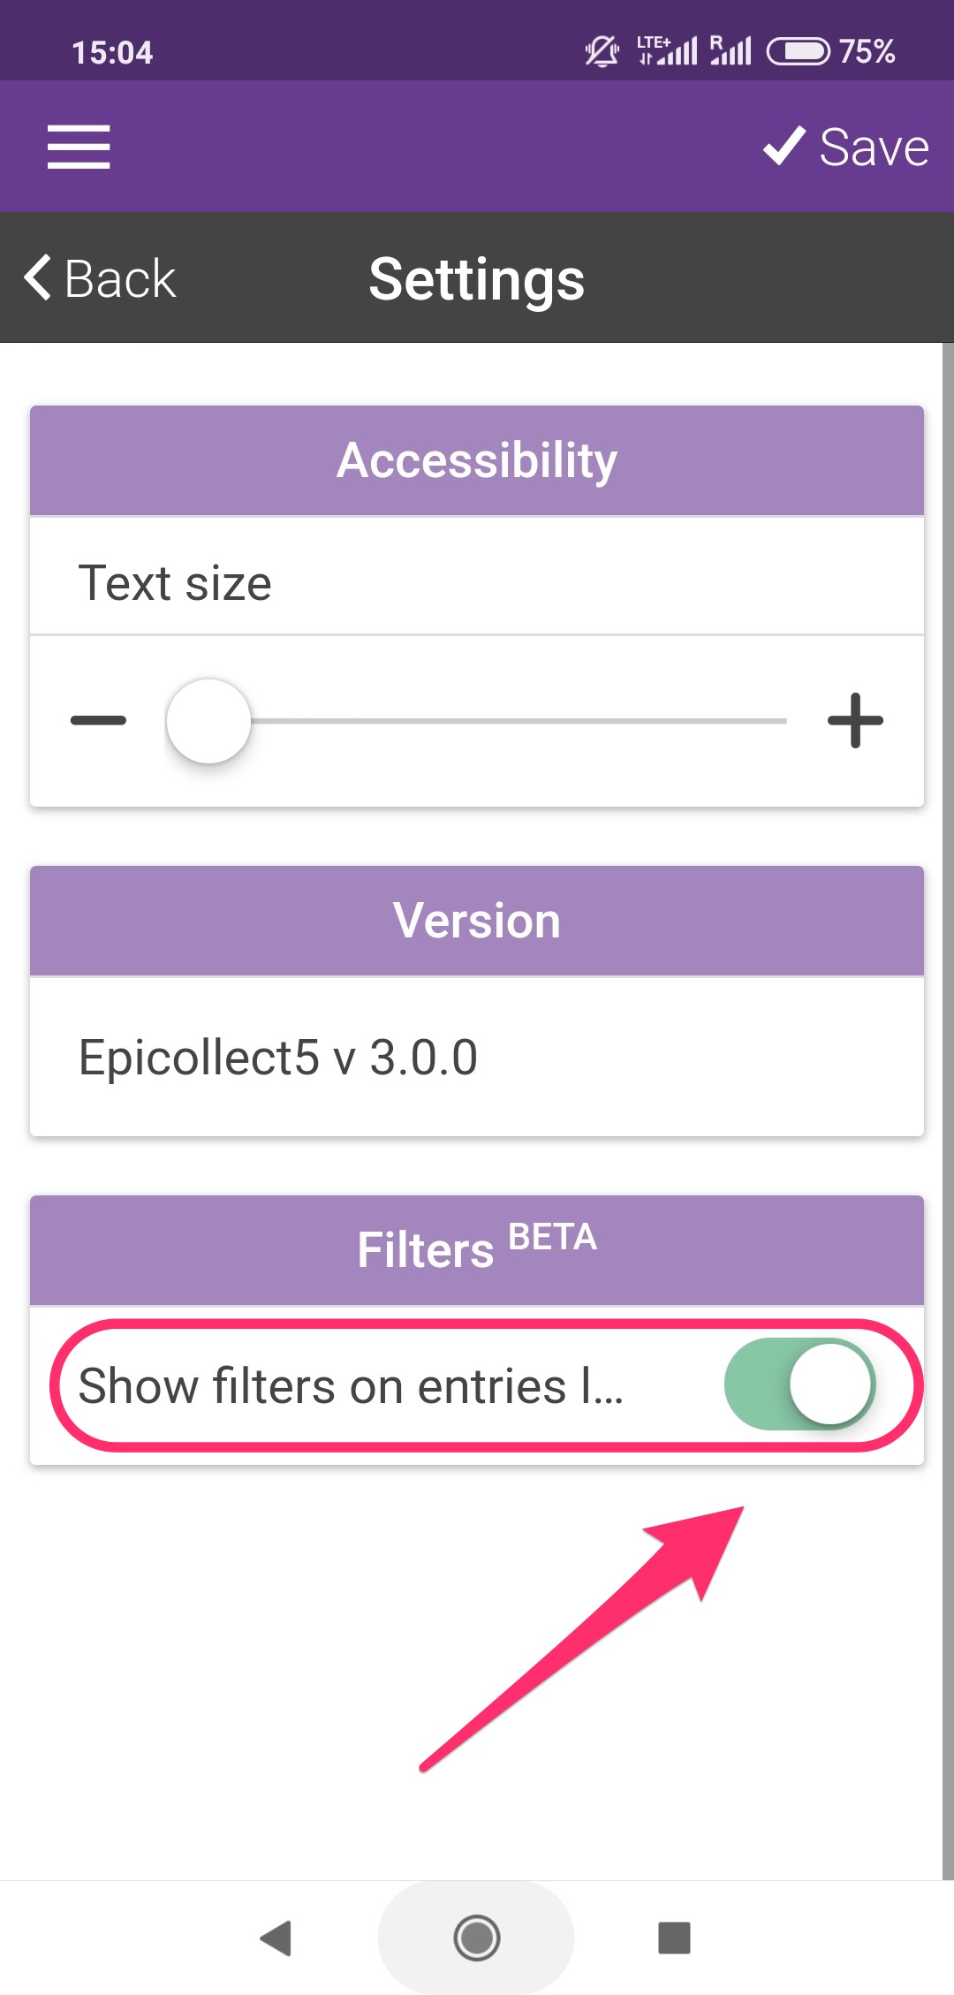Tap the battery indicator in status bar

pyautogui.click(x=799, y=51)
